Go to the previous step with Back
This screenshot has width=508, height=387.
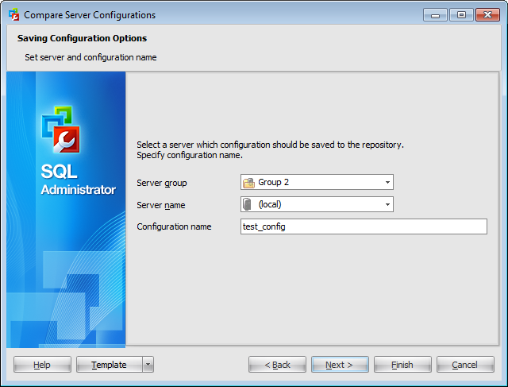click(277, 365)
